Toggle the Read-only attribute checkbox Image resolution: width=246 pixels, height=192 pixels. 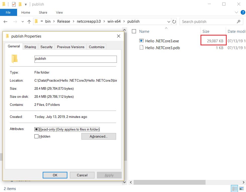click(36, 129)
